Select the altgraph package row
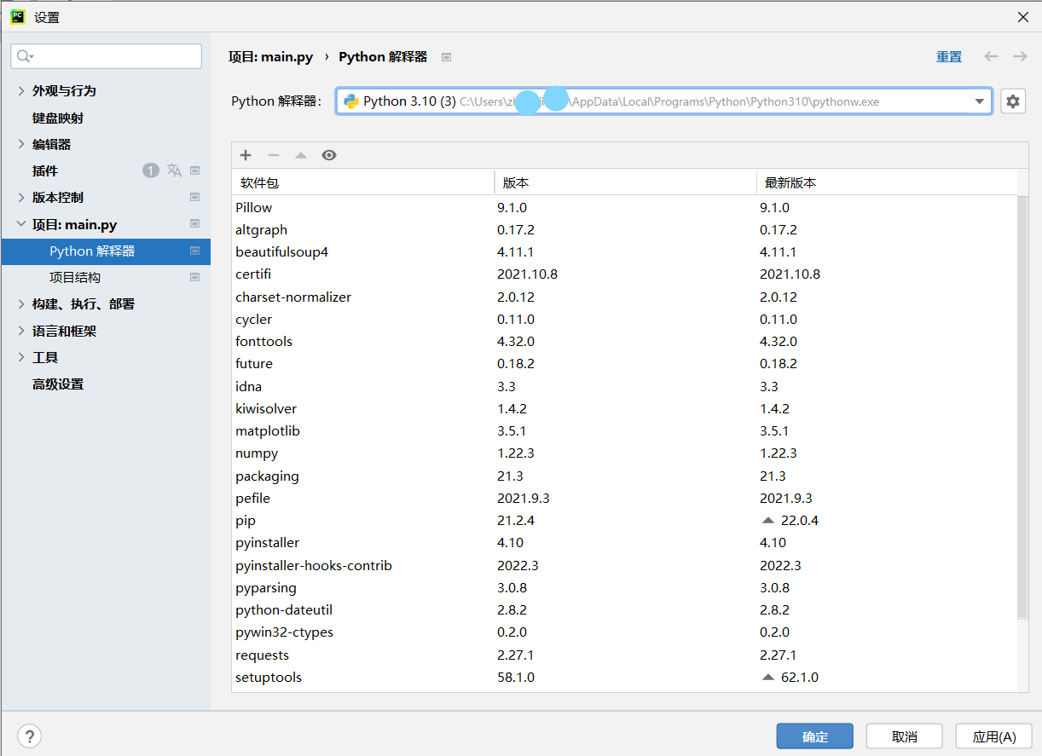 click(x=624, y=229)
